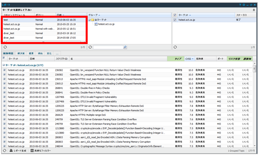Click the 'OpenSSL: Cryptographic Message Syntax' entry
The width and height of the screenshot is (259, 156).
pos(117,146)
